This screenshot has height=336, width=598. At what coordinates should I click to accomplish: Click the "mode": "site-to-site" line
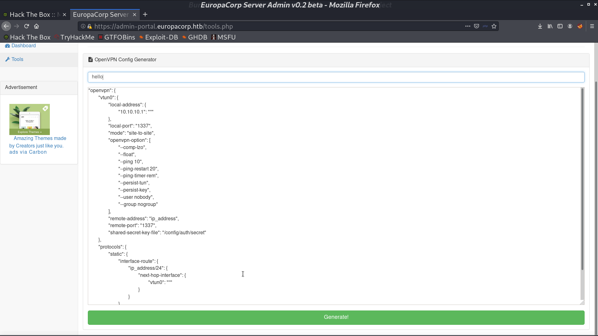click(131, 133)
